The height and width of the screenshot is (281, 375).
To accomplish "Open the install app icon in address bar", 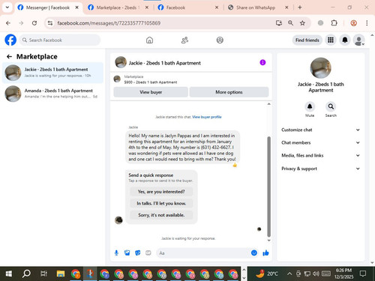I will pyautogui.click(x=279, y=23).
